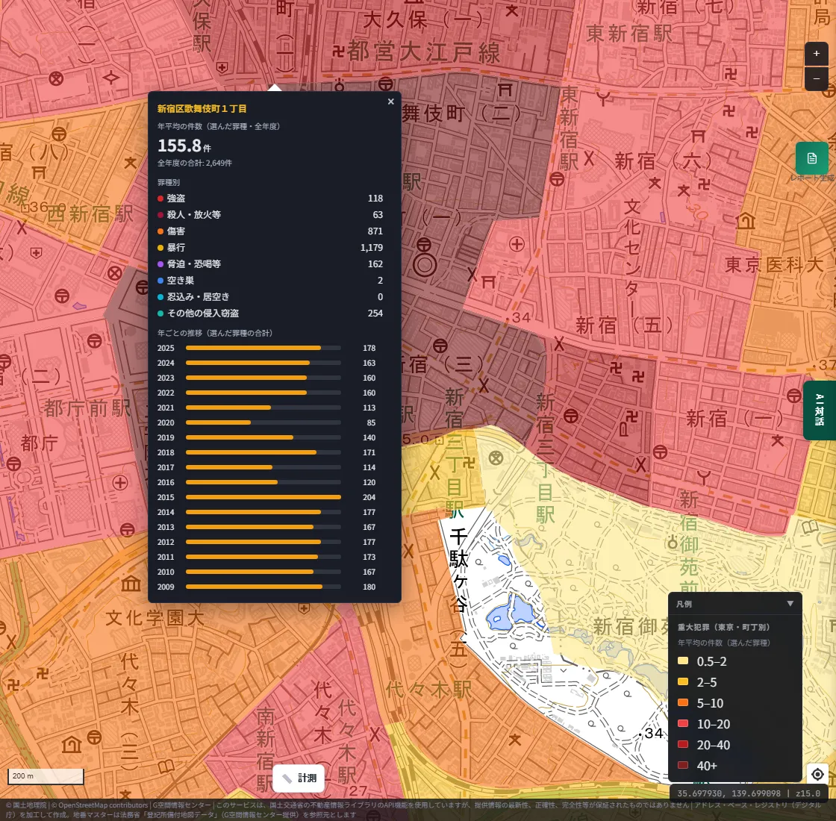This screenshot has height=821, width=836.
Task: Click the 空き巣 crime type row
Action: click(x=270, y=281)
